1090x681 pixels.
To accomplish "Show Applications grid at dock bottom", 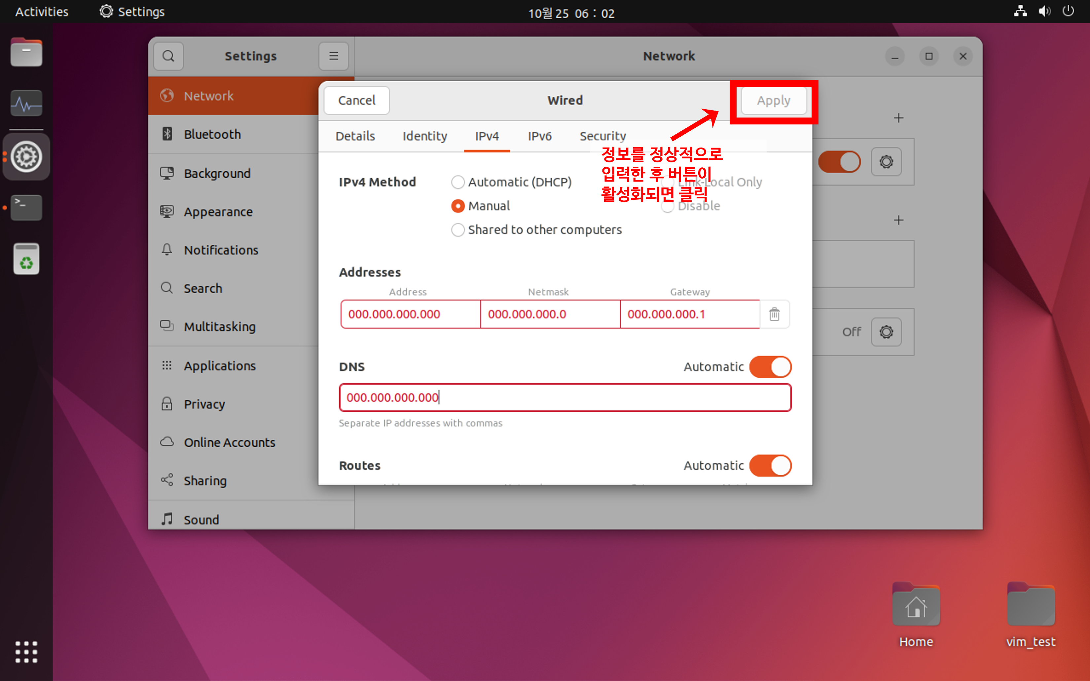I will 26,652.
